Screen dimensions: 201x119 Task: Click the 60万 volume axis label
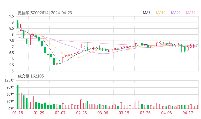10,95
